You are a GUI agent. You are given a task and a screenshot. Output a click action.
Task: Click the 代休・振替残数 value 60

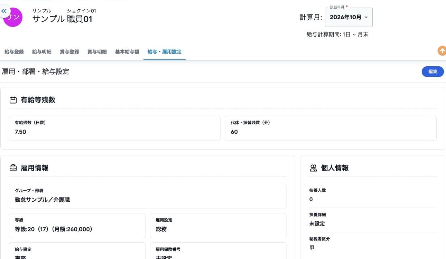click(x=234, y=132)
